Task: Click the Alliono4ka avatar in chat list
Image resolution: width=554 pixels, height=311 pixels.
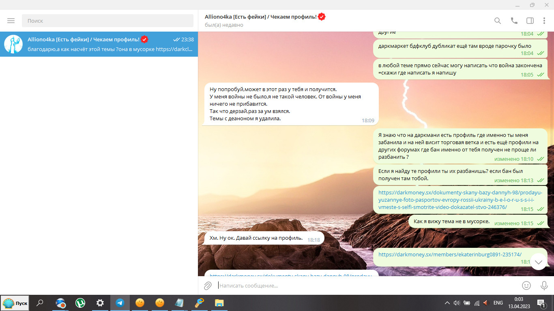Action: (13, 44)
